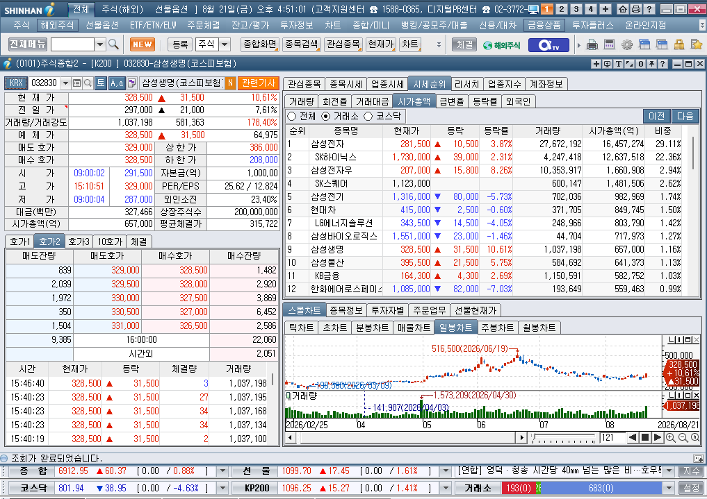Open dropdown beside 코스닥 index ticker

222,488
